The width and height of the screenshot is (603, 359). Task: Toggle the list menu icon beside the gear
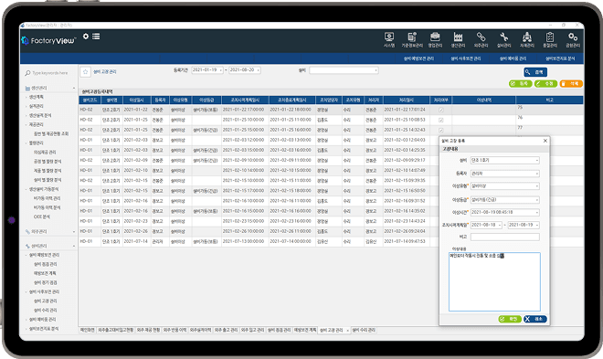click(x=96, y=37)
